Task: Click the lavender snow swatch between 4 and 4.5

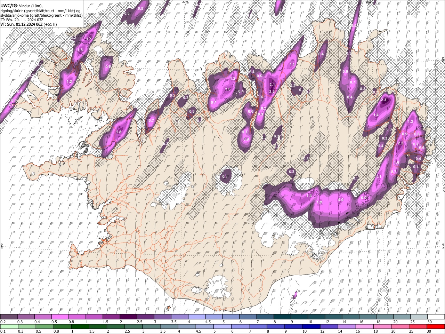Action: (196, 317)
